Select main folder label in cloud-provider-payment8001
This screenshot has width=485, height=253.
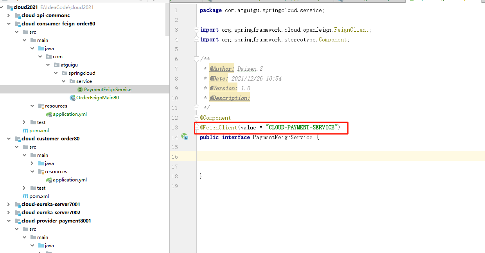tap(43, 237)
